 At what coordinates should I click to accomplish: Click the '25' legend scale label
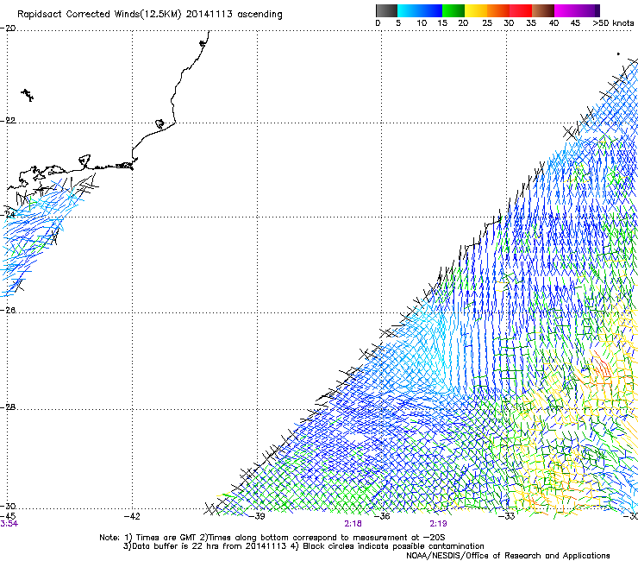[x=487, y=23]
